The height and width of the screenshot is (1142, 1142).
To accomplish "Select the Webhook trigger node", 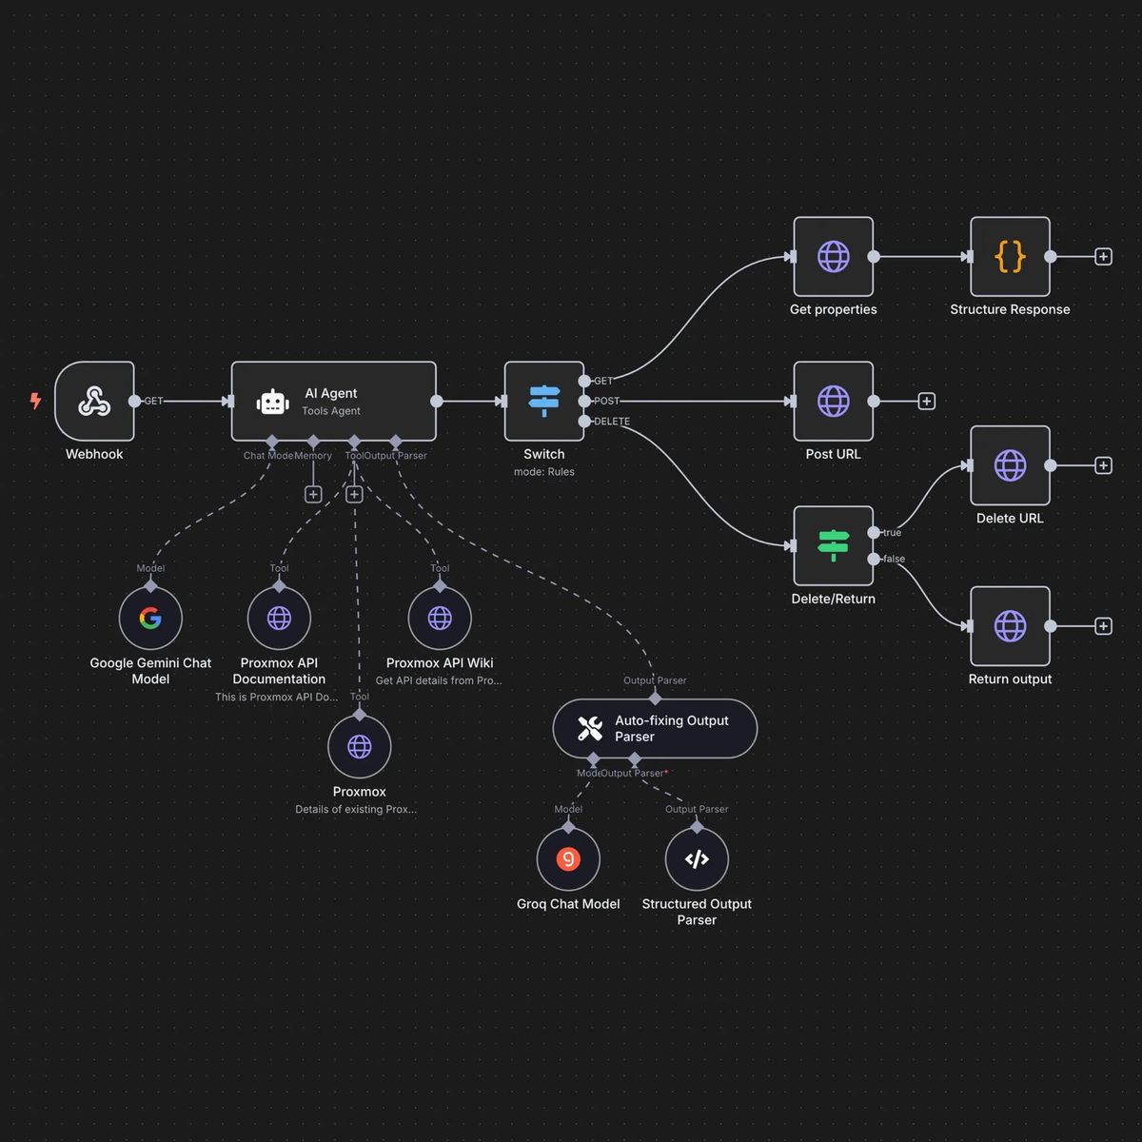I will pos(94,402).
